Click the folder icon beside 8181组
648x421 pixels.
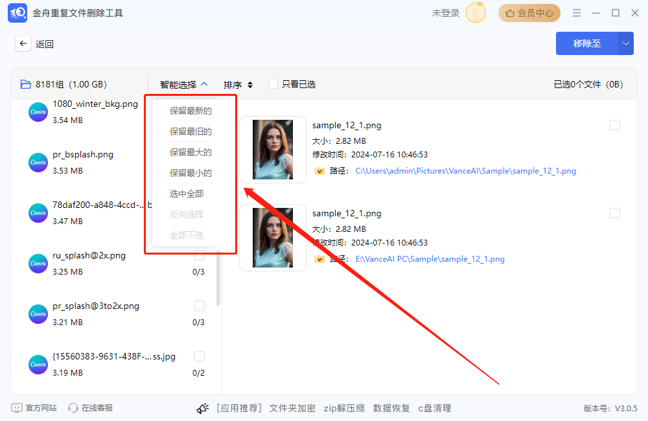point(25,84)
